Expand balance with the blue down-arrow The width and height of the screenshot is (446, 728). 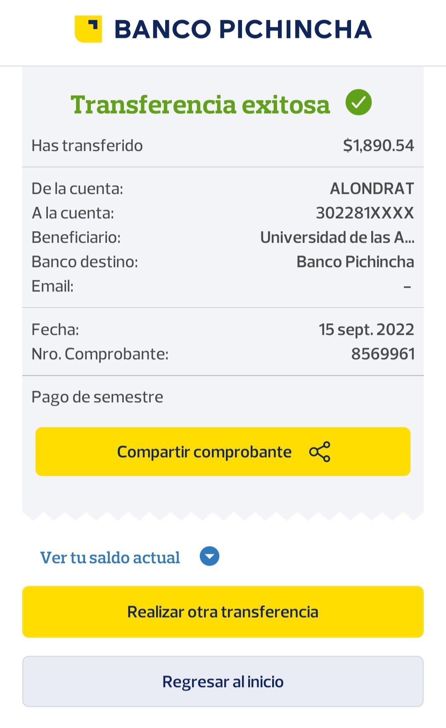[x=209, y=556]
